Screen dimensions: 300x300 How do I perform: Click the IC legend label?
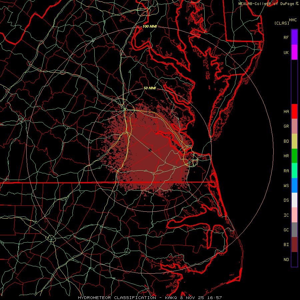point(286,215)
